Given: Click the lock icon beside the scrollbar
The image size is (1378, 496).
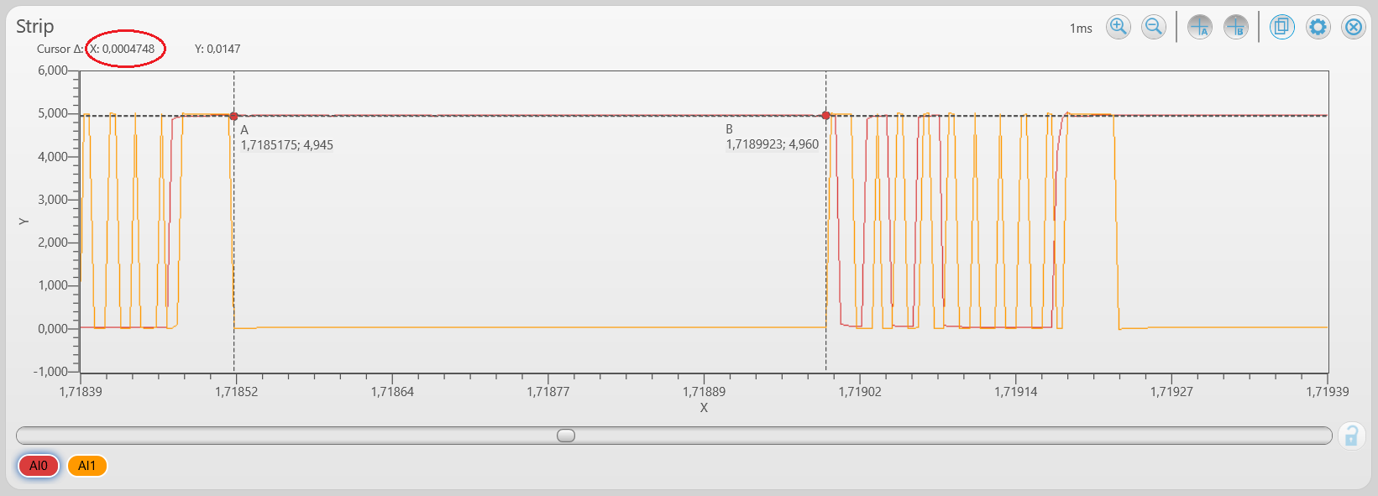Looking at the screenshot, I should click(1351, 436).
